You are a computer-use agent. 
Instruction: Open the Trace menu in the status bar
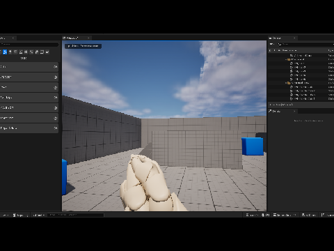click(x=252, y=215)
